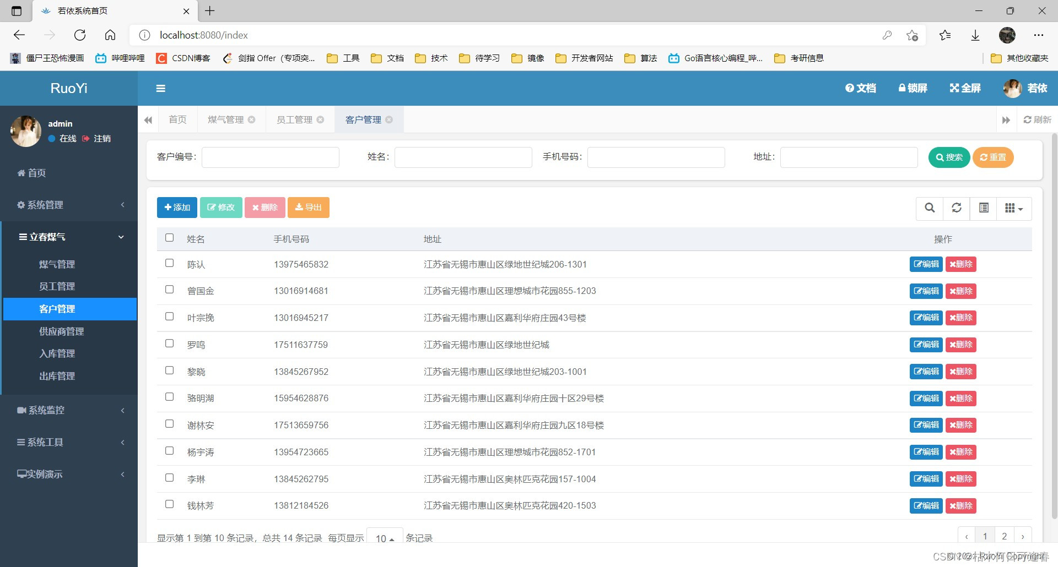Check the row for 叶宗挽
This screenshot has width=1058, height=567.
click(x=169, y=317)
